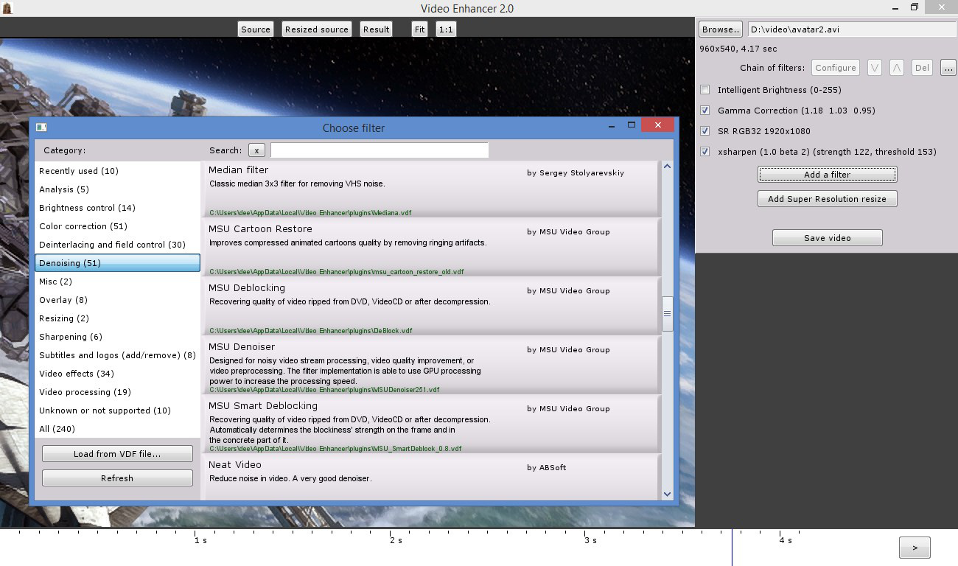Viewport: 958px width, 566px height.
Task: Move filter down with the V button
Action: (x=875, y=68)
